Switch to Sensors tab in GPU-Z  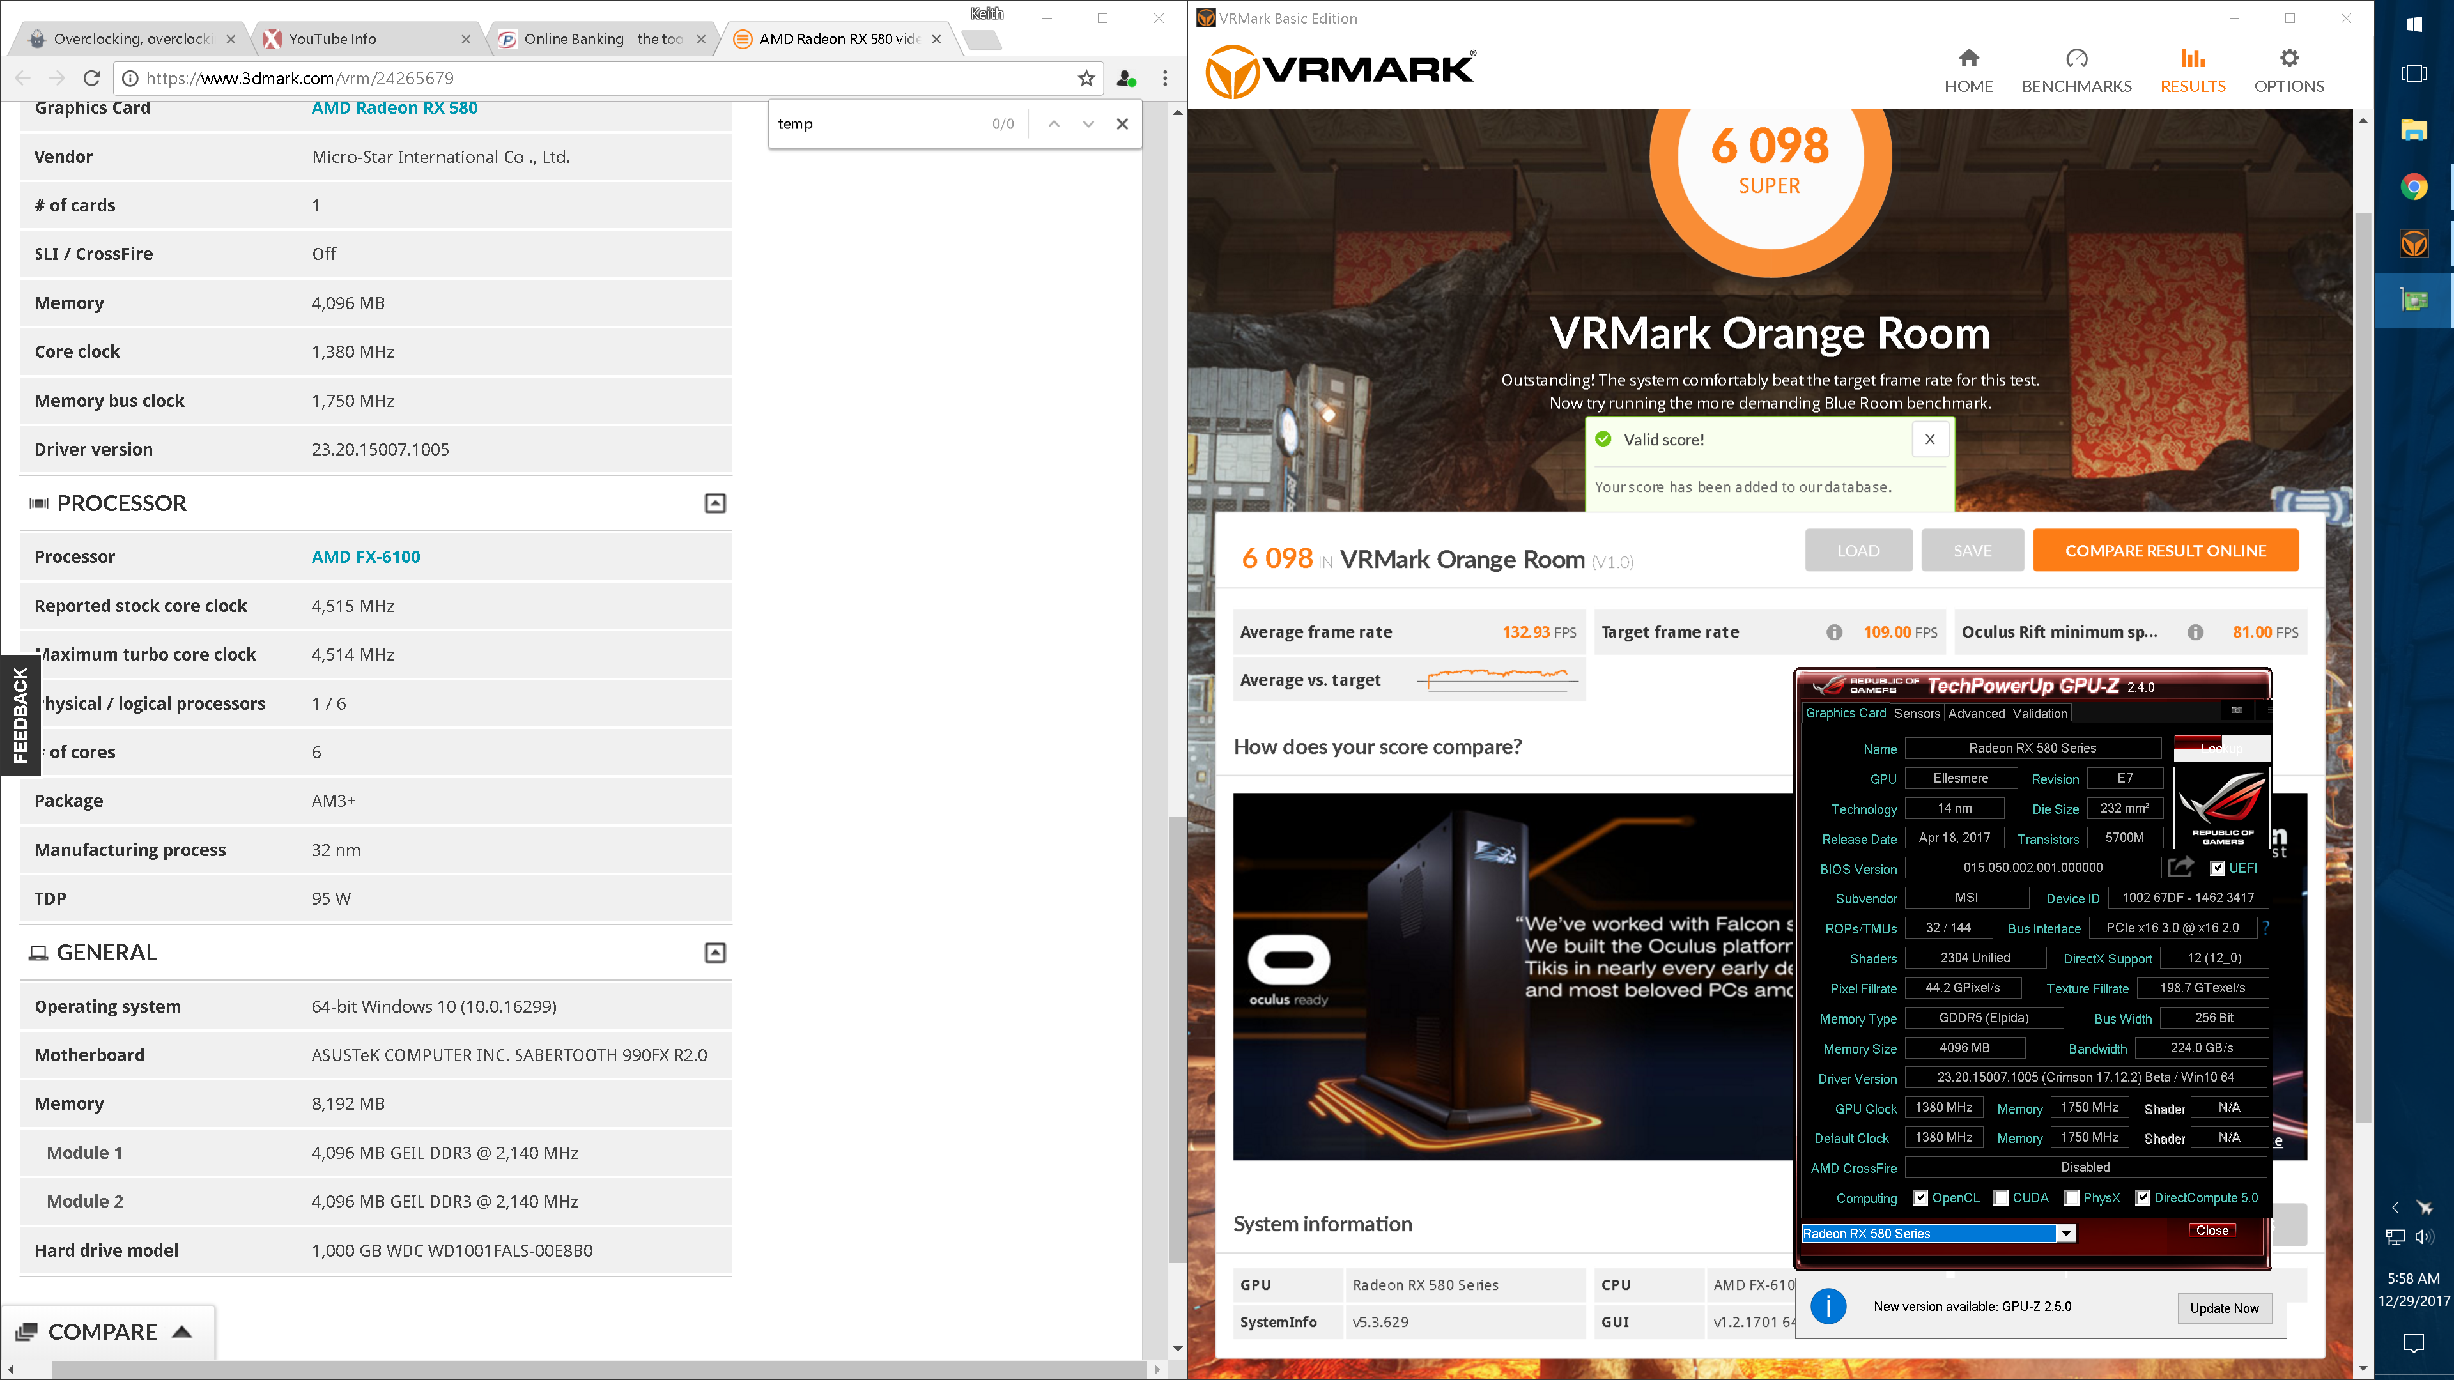pyautogui.click(x=1917, y=714)
